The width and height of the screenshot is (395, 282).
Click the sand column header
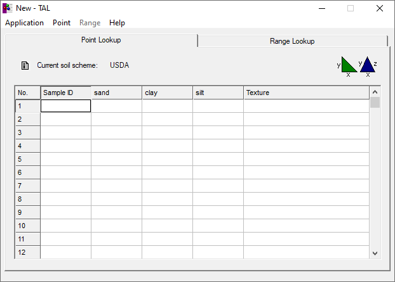[117, 93]
